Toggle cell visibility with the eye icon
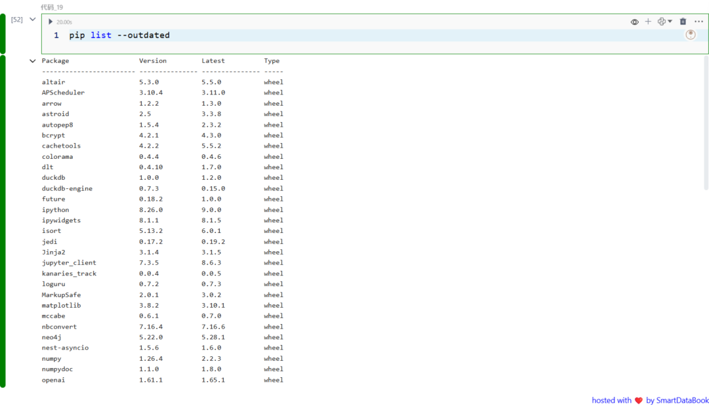Image resolution: width=709 pixels, height=406 pixels. pyautogui.click(x=634, y=22)
